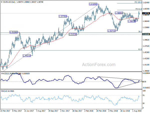Click the 1.52260 price label

13,32
